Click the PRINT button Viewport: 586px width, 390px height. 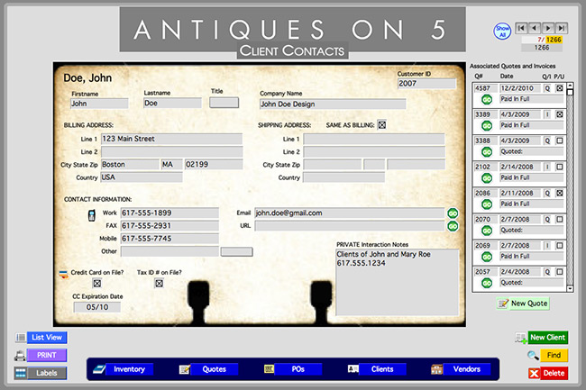(x=47, y=355)
